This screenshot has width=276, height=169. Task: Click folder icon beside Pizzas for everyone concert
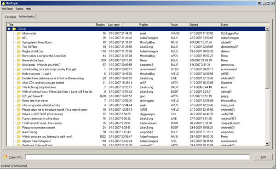(19, 128)
